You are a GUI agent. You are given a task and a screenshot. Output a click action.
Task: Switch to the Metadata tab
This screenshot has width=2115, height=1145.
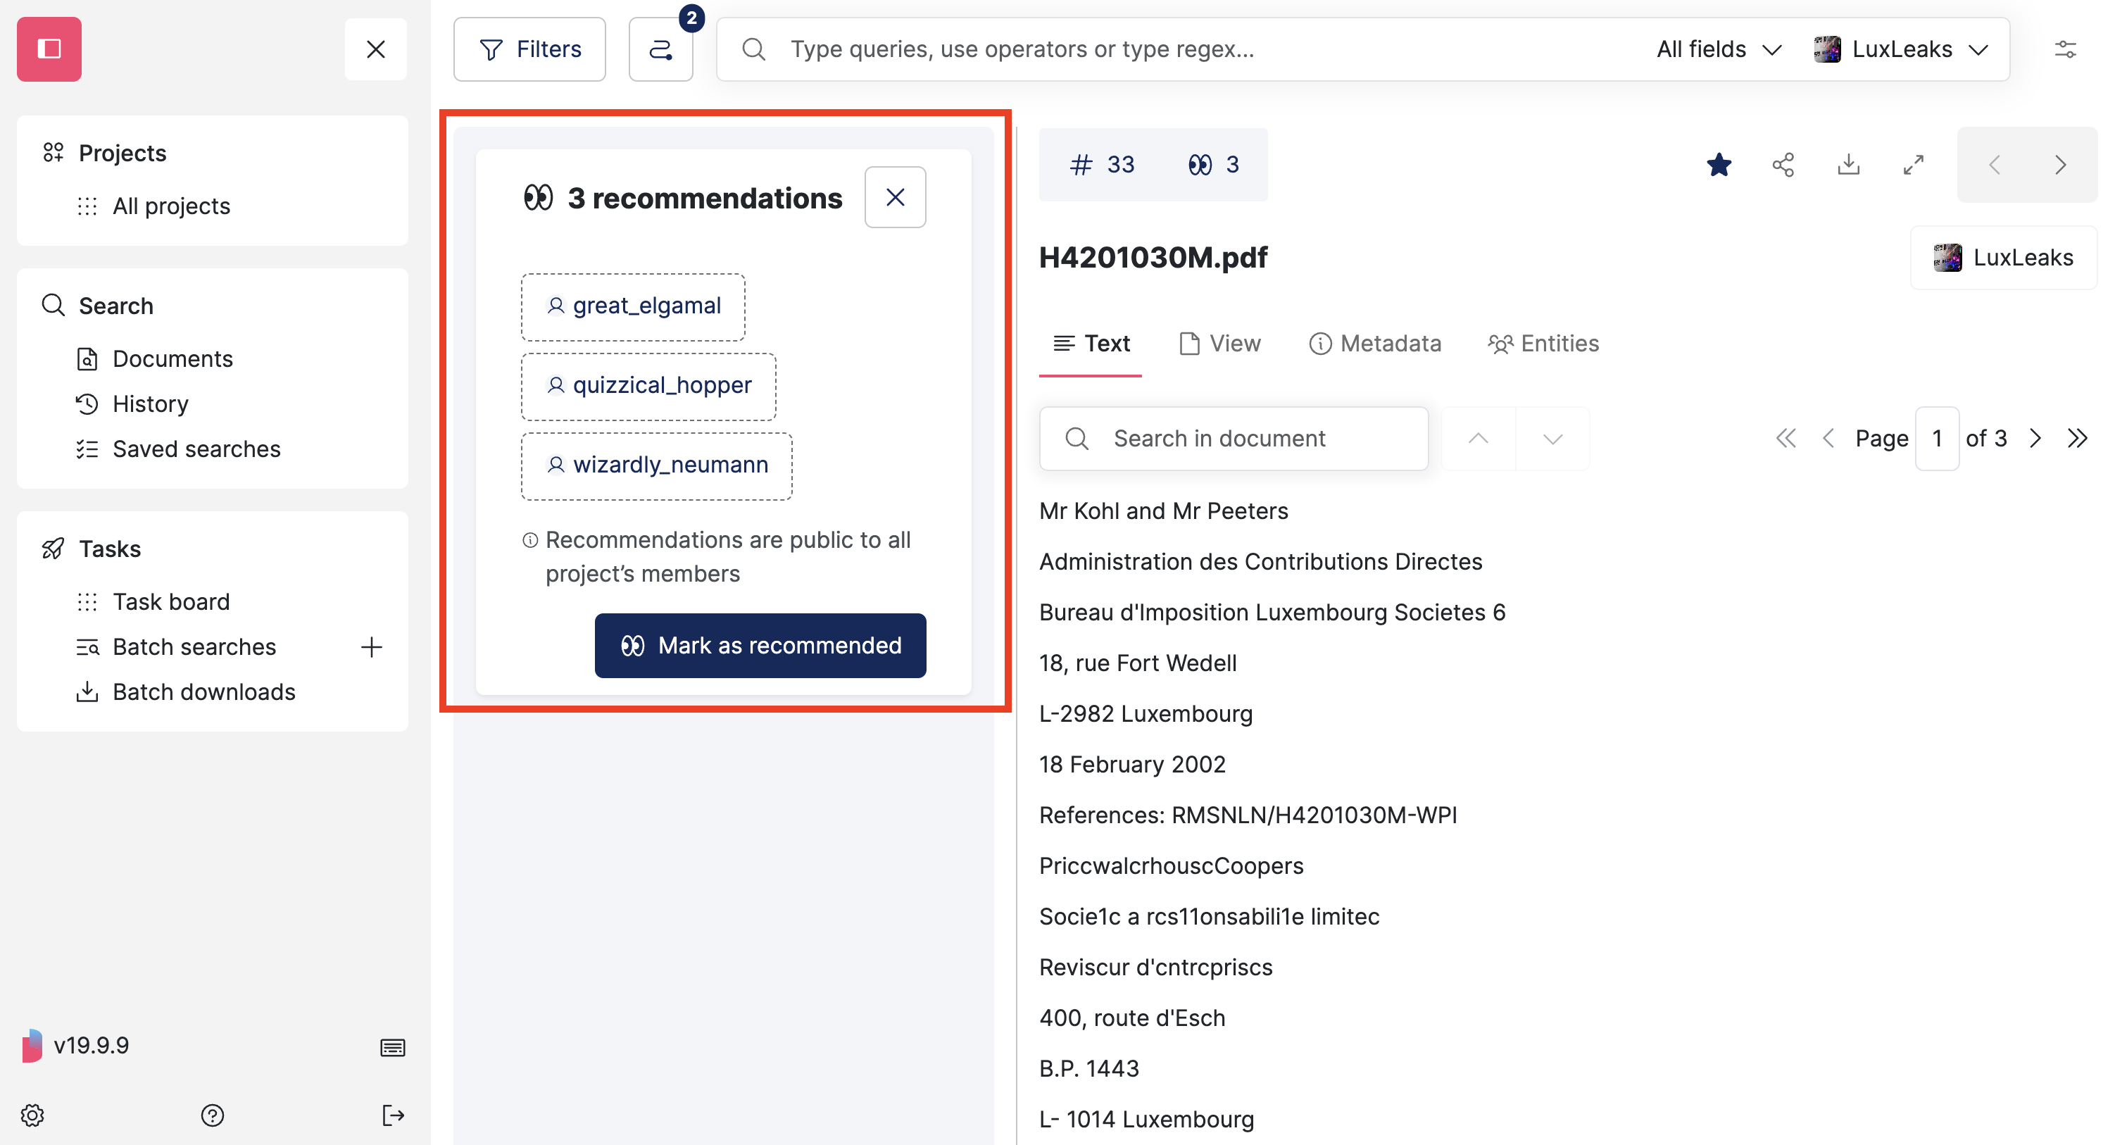[x=1375, y=344]
